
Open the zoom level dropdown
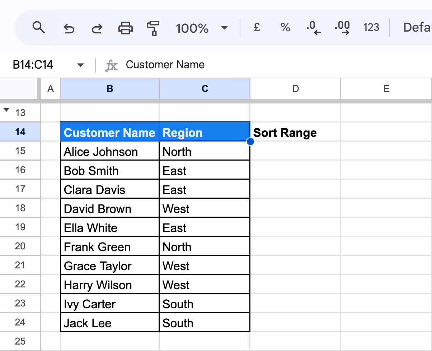(x=224, y=28)
